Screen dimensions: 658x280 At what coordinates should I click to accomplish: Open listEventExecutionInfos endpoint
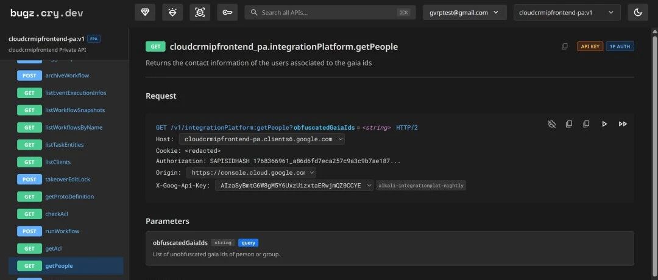point(76,93)
